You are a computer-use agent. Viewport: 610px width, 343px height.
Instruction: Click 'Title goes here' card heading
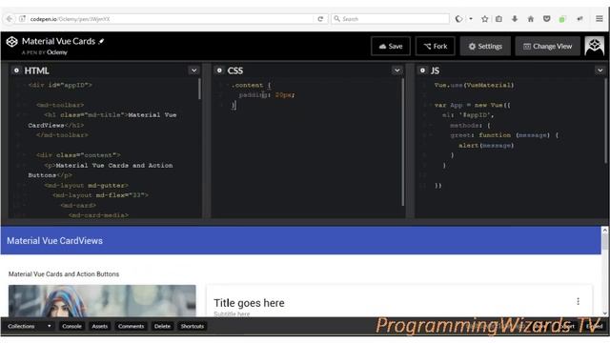click(x=249, y=303)
